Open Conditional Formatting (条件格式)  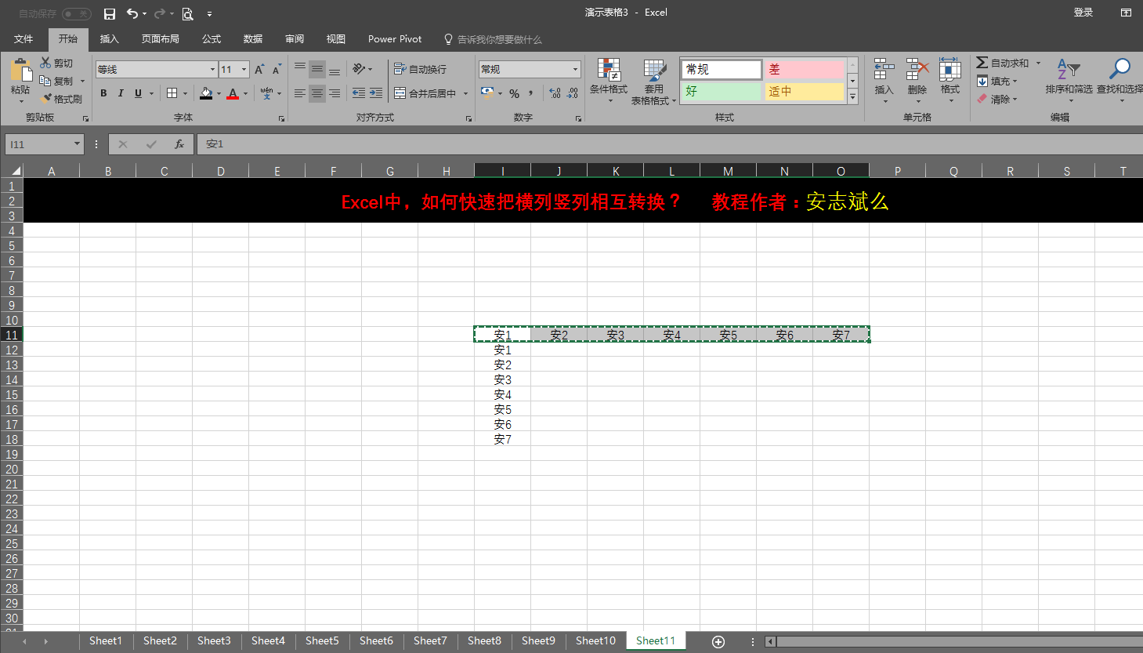point(609,81)
